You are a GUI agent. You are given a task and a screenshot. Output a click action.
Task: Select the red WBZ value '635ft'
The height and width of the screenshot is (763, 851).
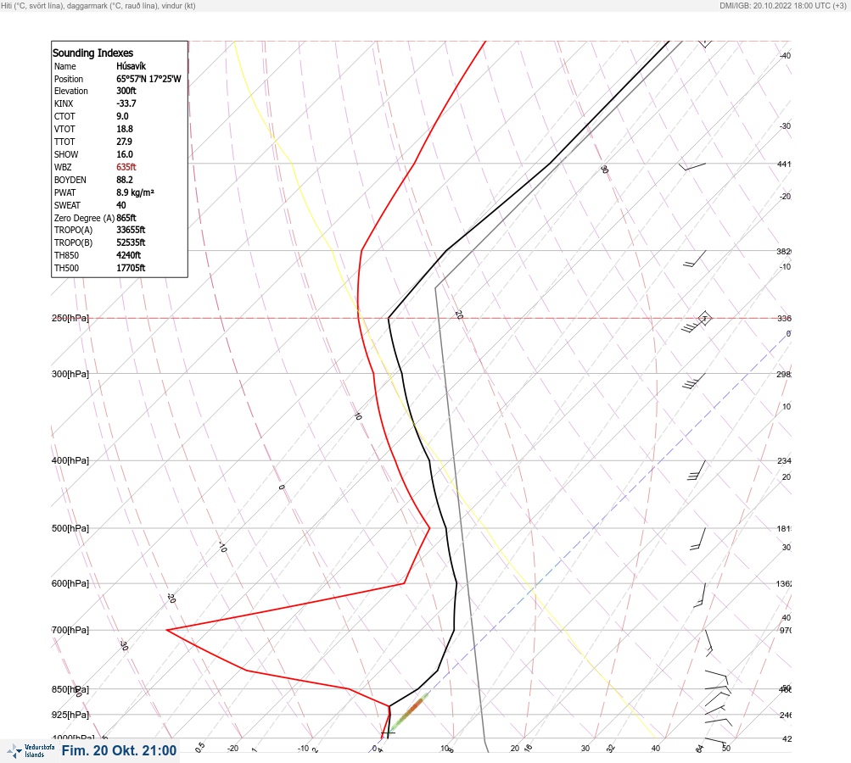tap(126, 167)
